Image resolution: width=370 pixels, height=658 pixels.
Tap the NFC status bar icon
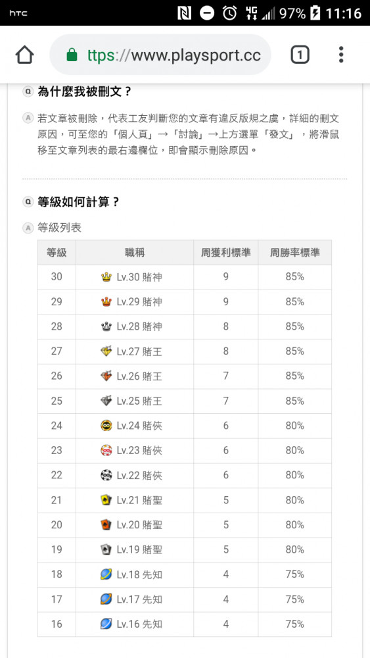click(x=185, y=13)
